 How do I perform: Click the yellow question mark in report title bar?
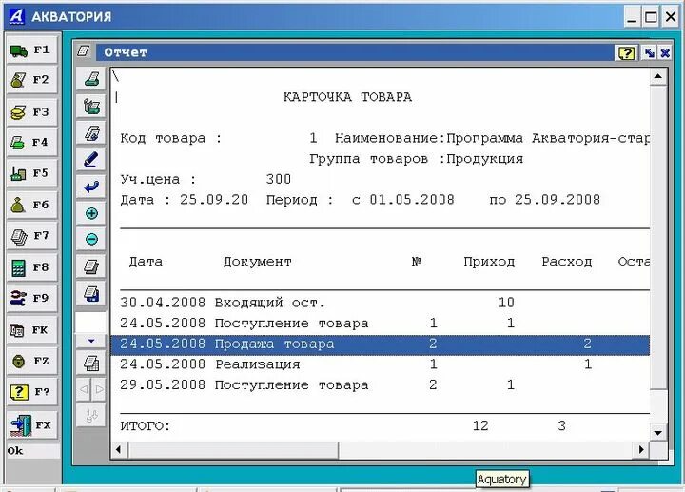(x=627, y=53)
